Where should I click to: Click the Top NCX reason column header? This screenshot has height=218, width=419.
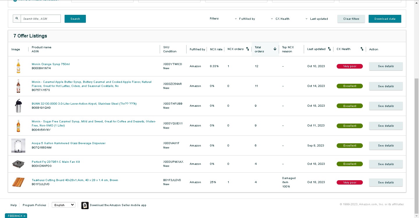(x=288, y=49)
